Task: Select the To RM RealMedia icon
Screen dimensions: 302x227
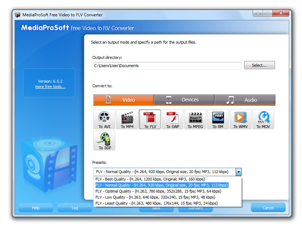Action: click(x=218, y=119)
